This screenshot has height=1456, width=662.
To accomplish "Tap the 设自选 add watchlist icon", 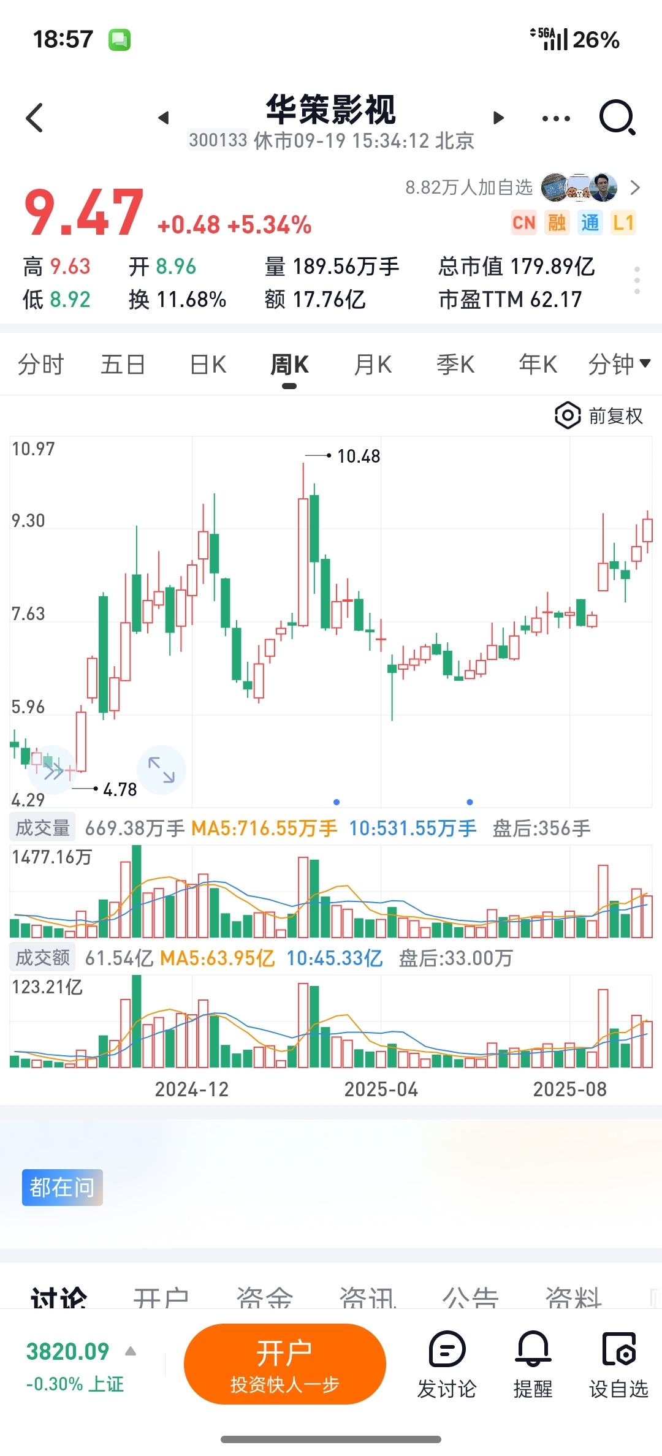I will point(619,1349).
